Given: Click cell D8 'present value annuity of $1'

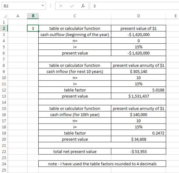Looking at the screenshot, I should click(138, 65).
